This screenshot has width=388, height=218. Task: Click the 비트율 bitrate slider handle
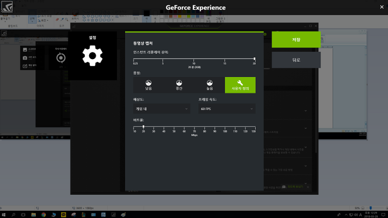coord(143,127)
